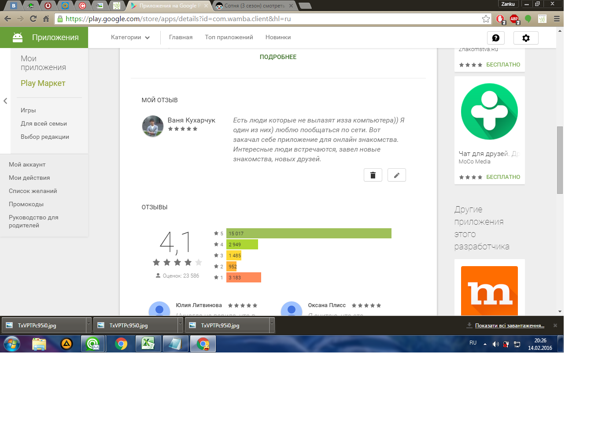Open the Chrome hamburger menu
613x434 pixels.
coord(557,19)
